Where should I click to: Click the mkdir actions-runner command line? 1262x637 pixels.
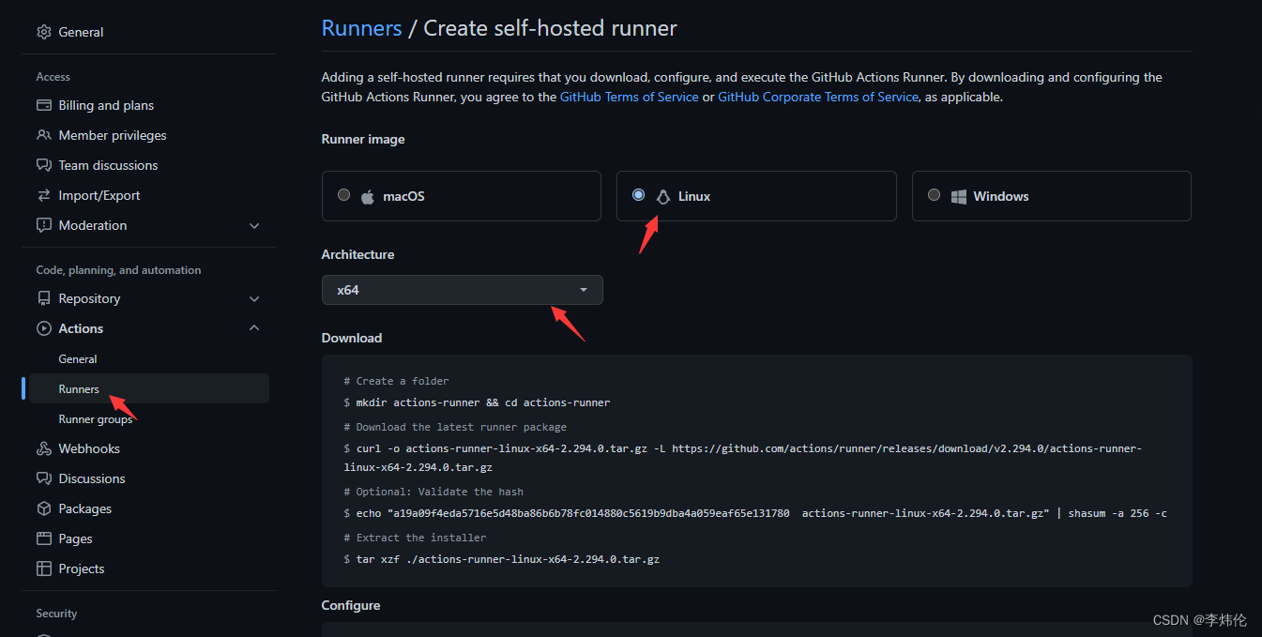[477, 402]
